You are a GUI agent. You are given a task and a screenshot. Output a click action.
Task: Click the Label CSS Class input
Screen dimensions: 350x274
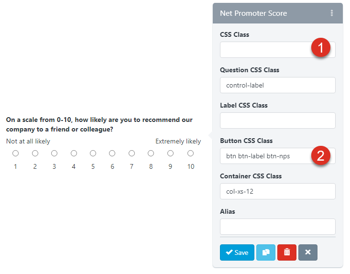[277, 121]
